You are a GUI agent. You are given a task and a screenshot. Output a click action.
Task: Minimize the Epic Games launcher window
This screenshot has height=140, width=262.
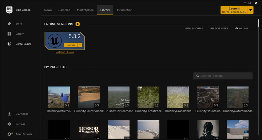(245, 3)
